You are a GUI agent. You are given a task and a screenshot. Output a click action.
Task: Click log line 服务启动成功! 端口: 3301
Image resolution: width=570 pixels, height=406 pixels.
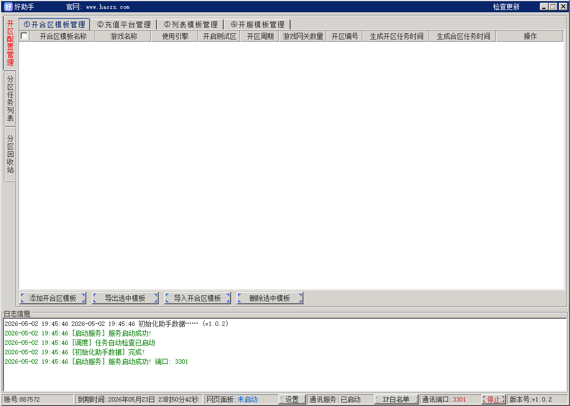pos(96,362)
